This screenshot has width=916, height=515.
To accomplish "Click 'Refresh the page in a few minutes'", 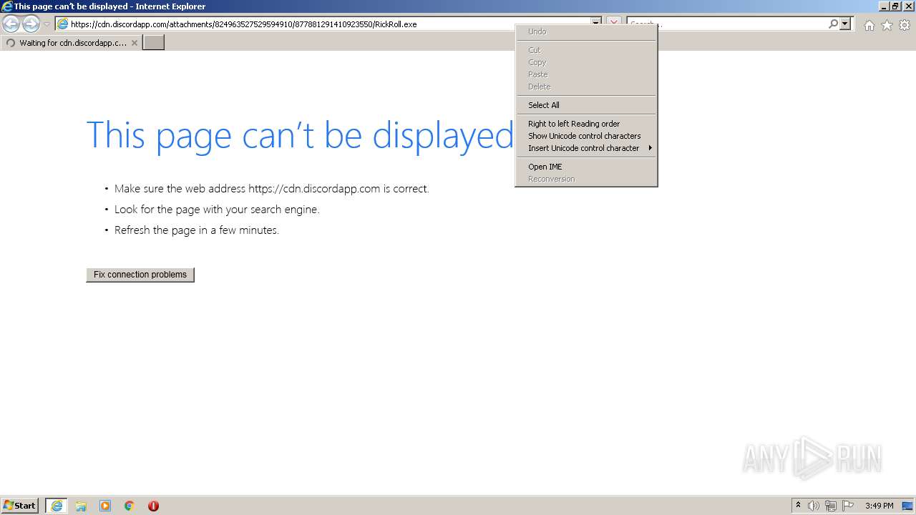I will [197, 230].
